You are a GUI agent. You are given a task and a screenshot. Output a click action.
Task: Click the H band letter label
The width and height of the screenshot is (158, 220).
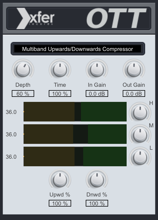(151, 103)
